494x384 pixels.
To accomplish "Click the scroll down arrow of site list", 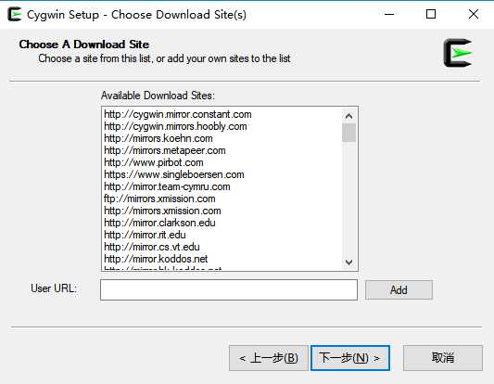I will 348,262.
